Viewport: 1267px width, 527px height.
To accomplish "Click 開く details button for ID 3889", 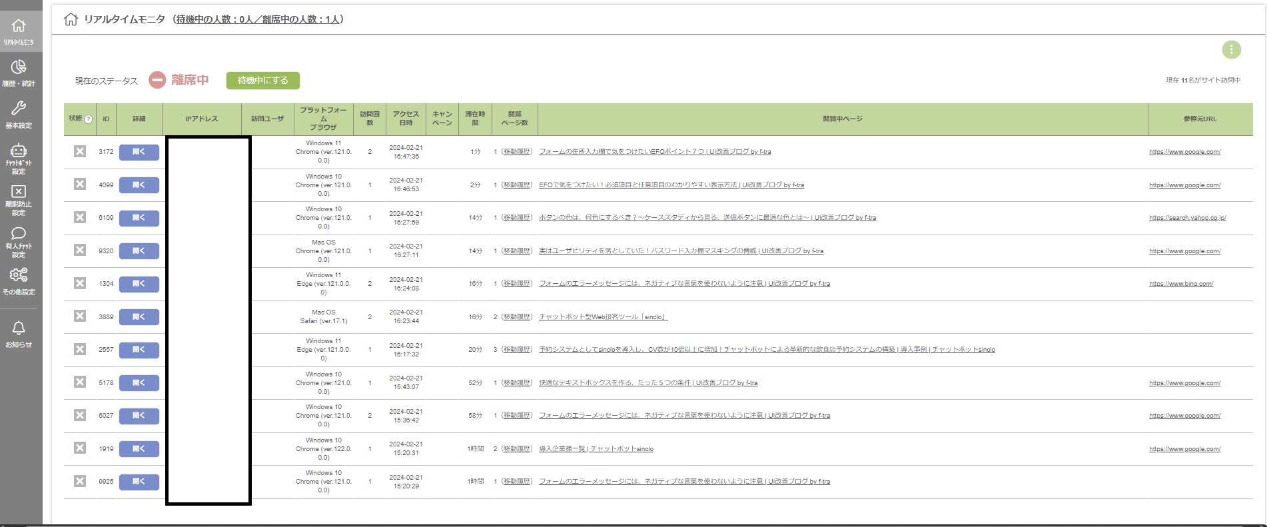I will pos(139,317).
